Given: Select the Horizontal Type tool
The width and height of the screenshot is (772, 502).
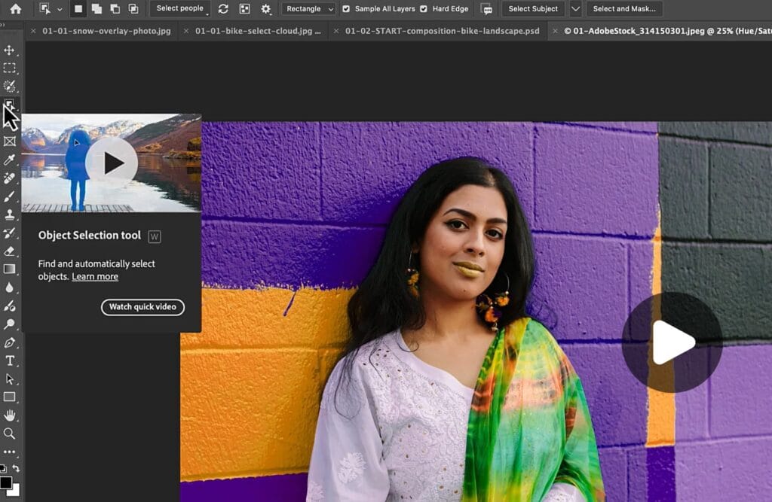Looking at the screenshot, I should (x=10, y=361).
